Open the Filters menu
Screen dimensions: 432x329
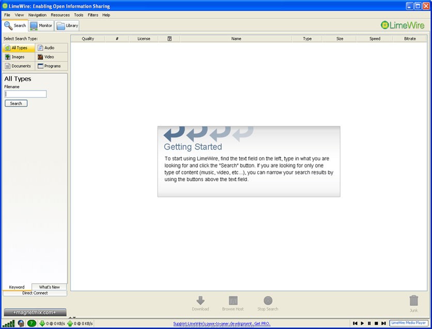[93, 15]
